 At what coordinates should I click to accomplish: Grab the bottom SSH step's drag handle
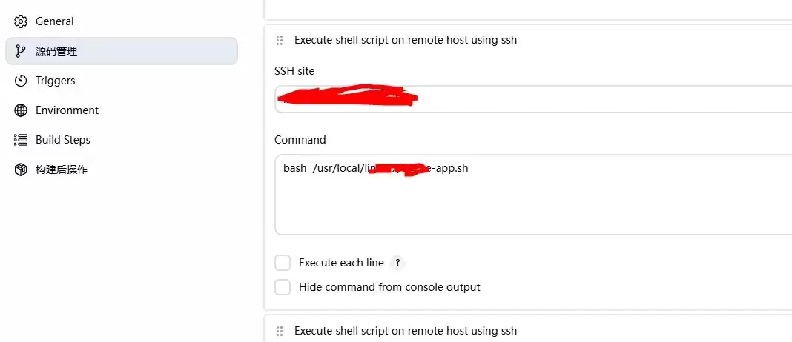280,332
